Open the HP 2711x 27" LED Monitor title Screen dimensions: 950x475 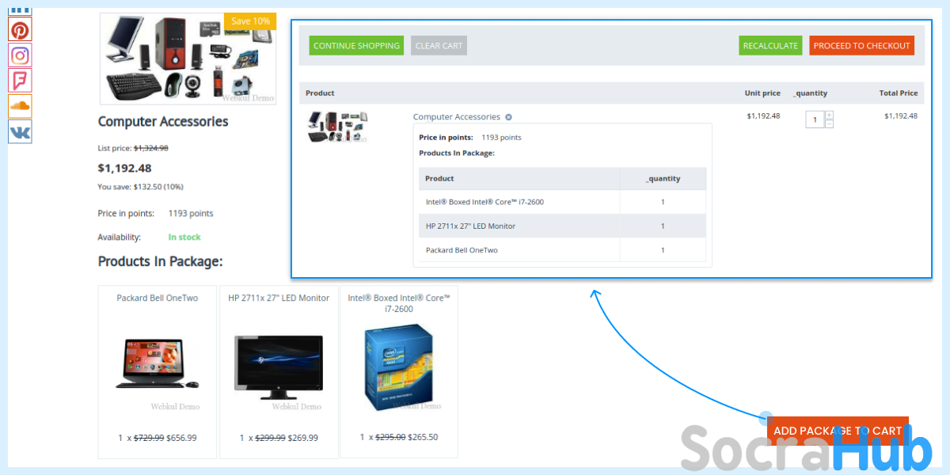(279, 298)
